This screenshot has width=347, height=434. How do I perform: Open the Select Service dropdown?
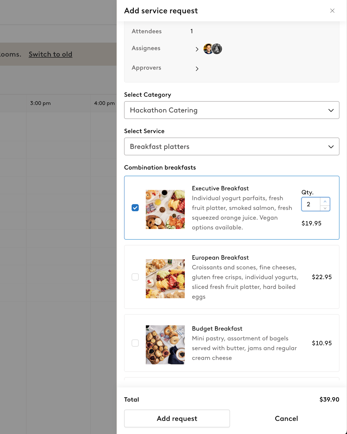click(x=231, y=146)
